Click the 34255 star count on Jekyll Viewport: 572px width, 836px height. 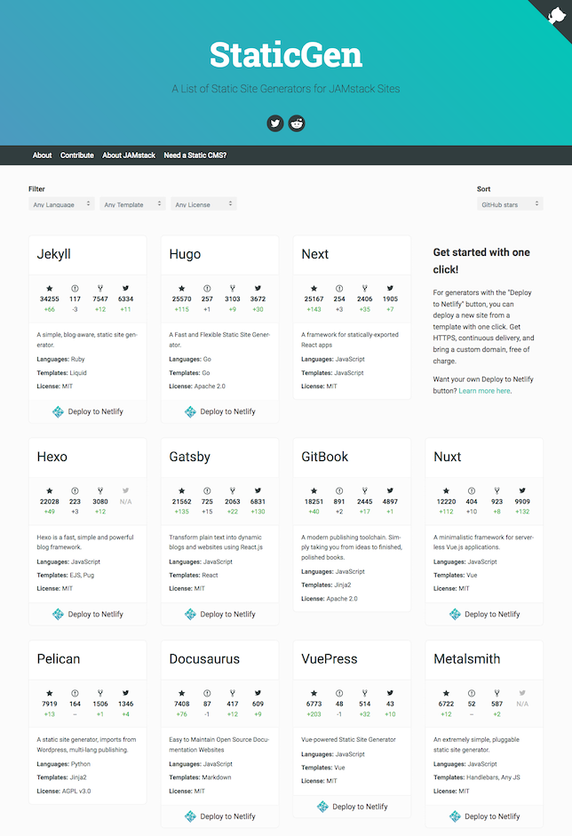click(50, 299)
